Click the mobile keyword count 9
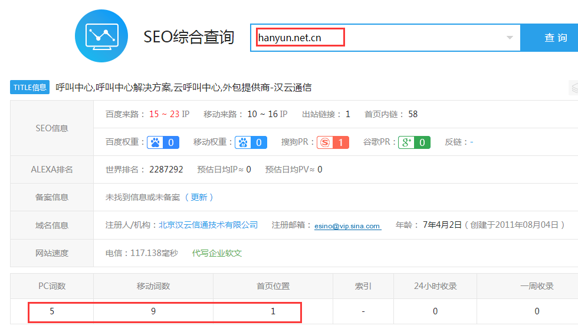Viewport: 578px width, 329px height. click(x=153, y=311)
